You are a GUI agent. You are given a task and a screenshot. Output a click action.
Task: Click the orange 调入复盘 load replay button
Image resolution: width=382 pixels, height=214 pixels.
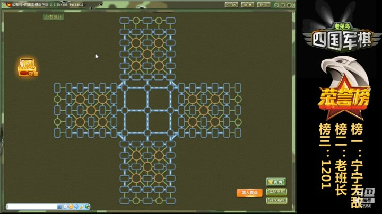[249, 193]
